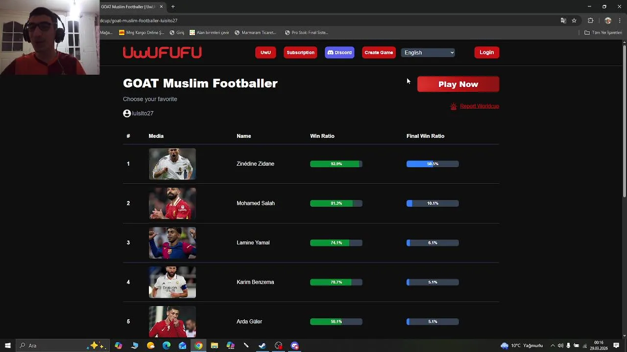Open the Marmaram Ticaret bookmark
This screenshot has height=352, width=627.
coord(255,33)
